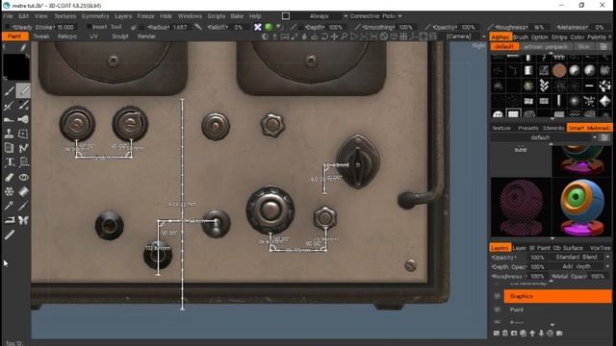The width and height of the screenshot is (616, 346).
Task: Select the color picker eyedropper tool
Action: (9, 206)
